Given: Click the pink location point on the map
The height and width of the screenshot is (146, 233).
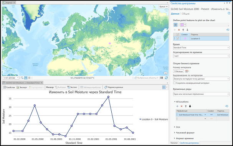Looking at the screenshot, I should pyautogui.click(x=110, y=43).
